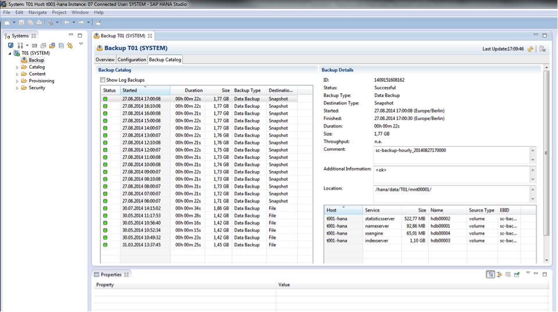The height and width of the screenshot is (312, 558).
Task: Click the Pin to Selection icon in Properties
Action: click(517, 274)
